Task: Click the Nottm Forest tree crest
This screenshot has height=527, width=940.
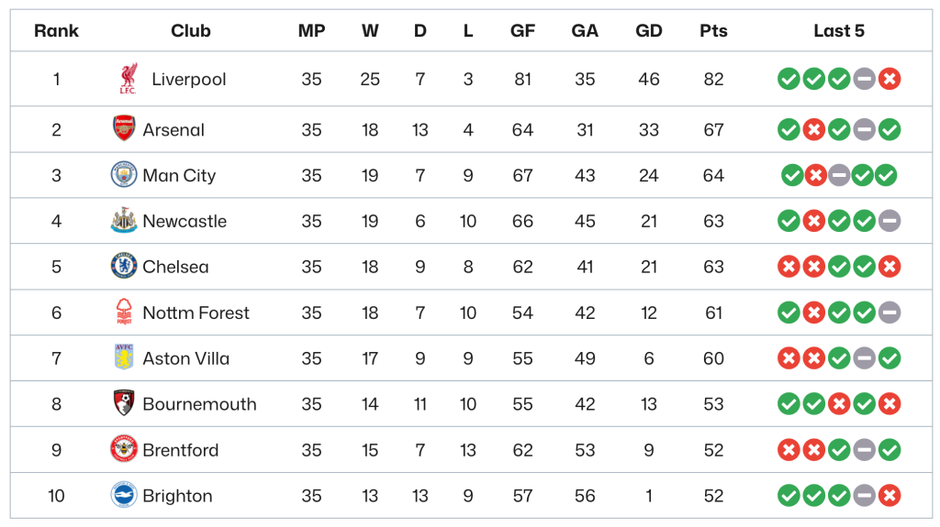Action: coord(123,313)
